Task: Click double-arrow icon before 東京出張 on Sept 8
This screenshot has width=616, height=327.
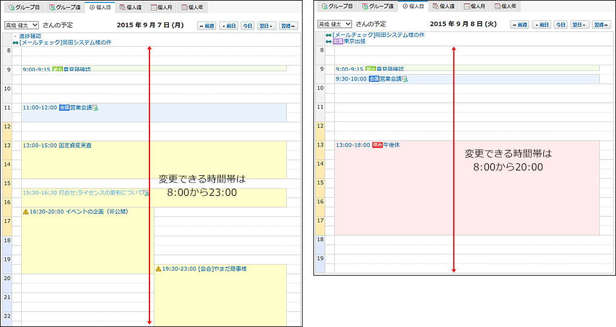Action: click(329, 42)
